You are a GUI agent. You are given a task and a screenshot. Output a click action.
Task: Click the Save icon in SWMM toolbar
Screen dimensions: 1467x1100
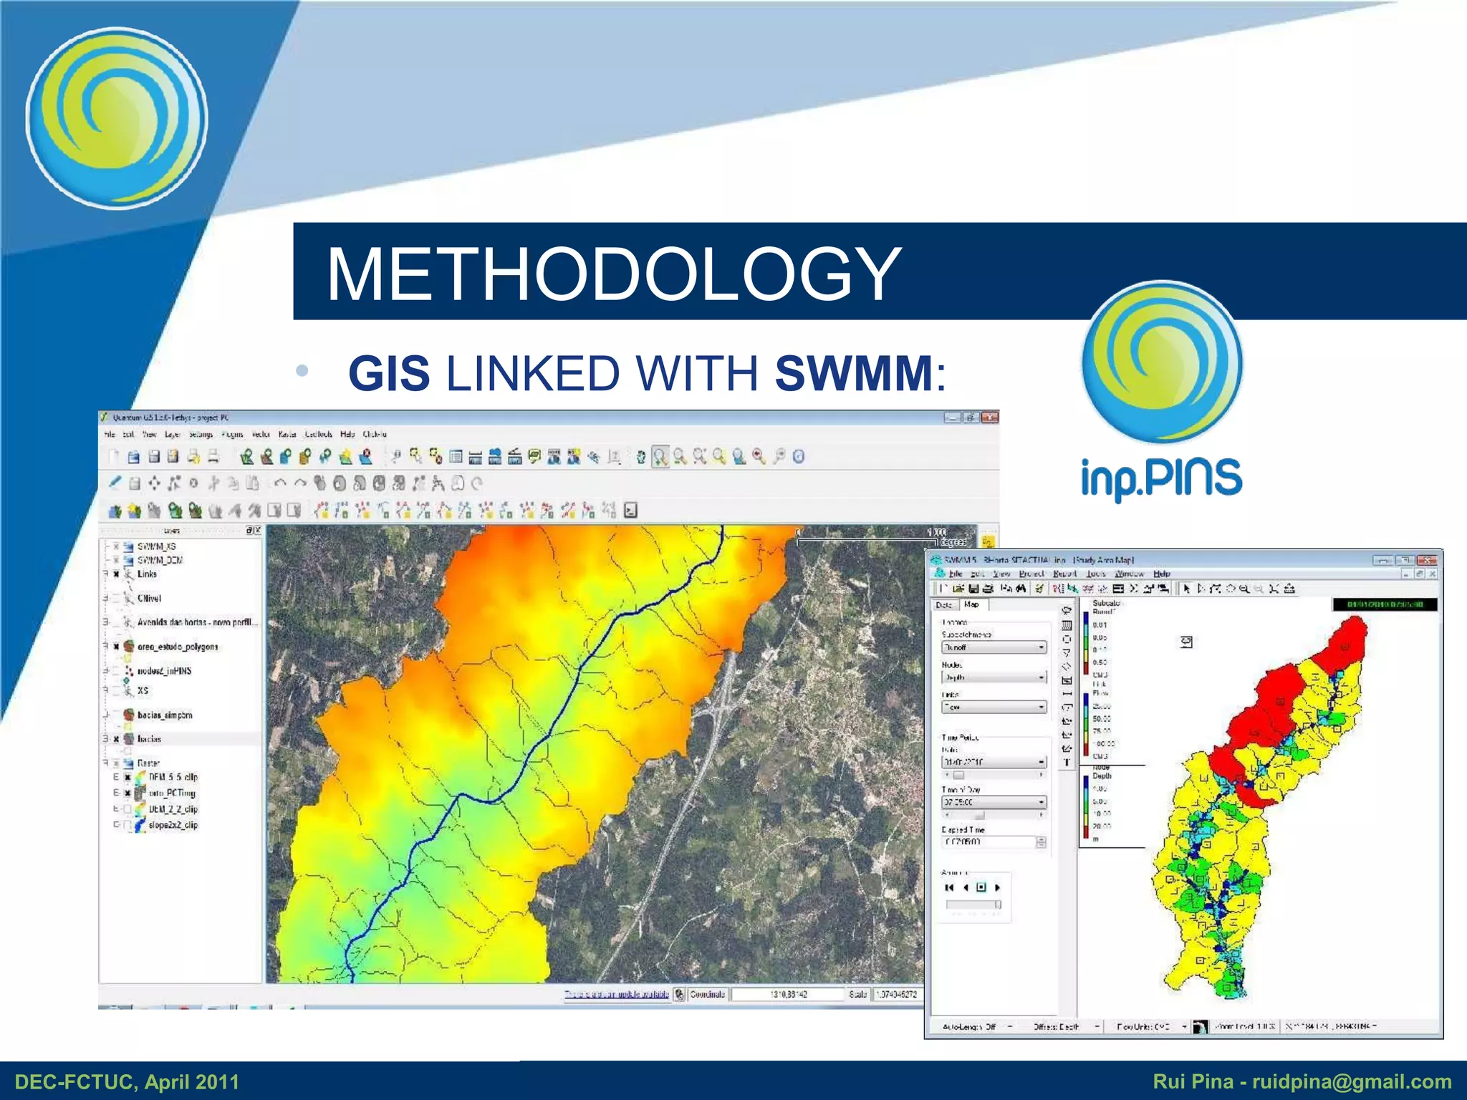tap(973, 589)
